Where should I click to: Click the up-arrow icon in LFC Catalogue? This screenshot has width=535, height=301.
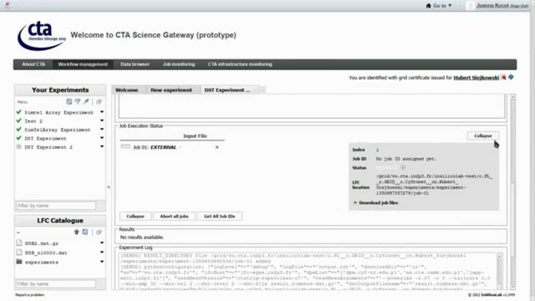click(x=76, y=232)
